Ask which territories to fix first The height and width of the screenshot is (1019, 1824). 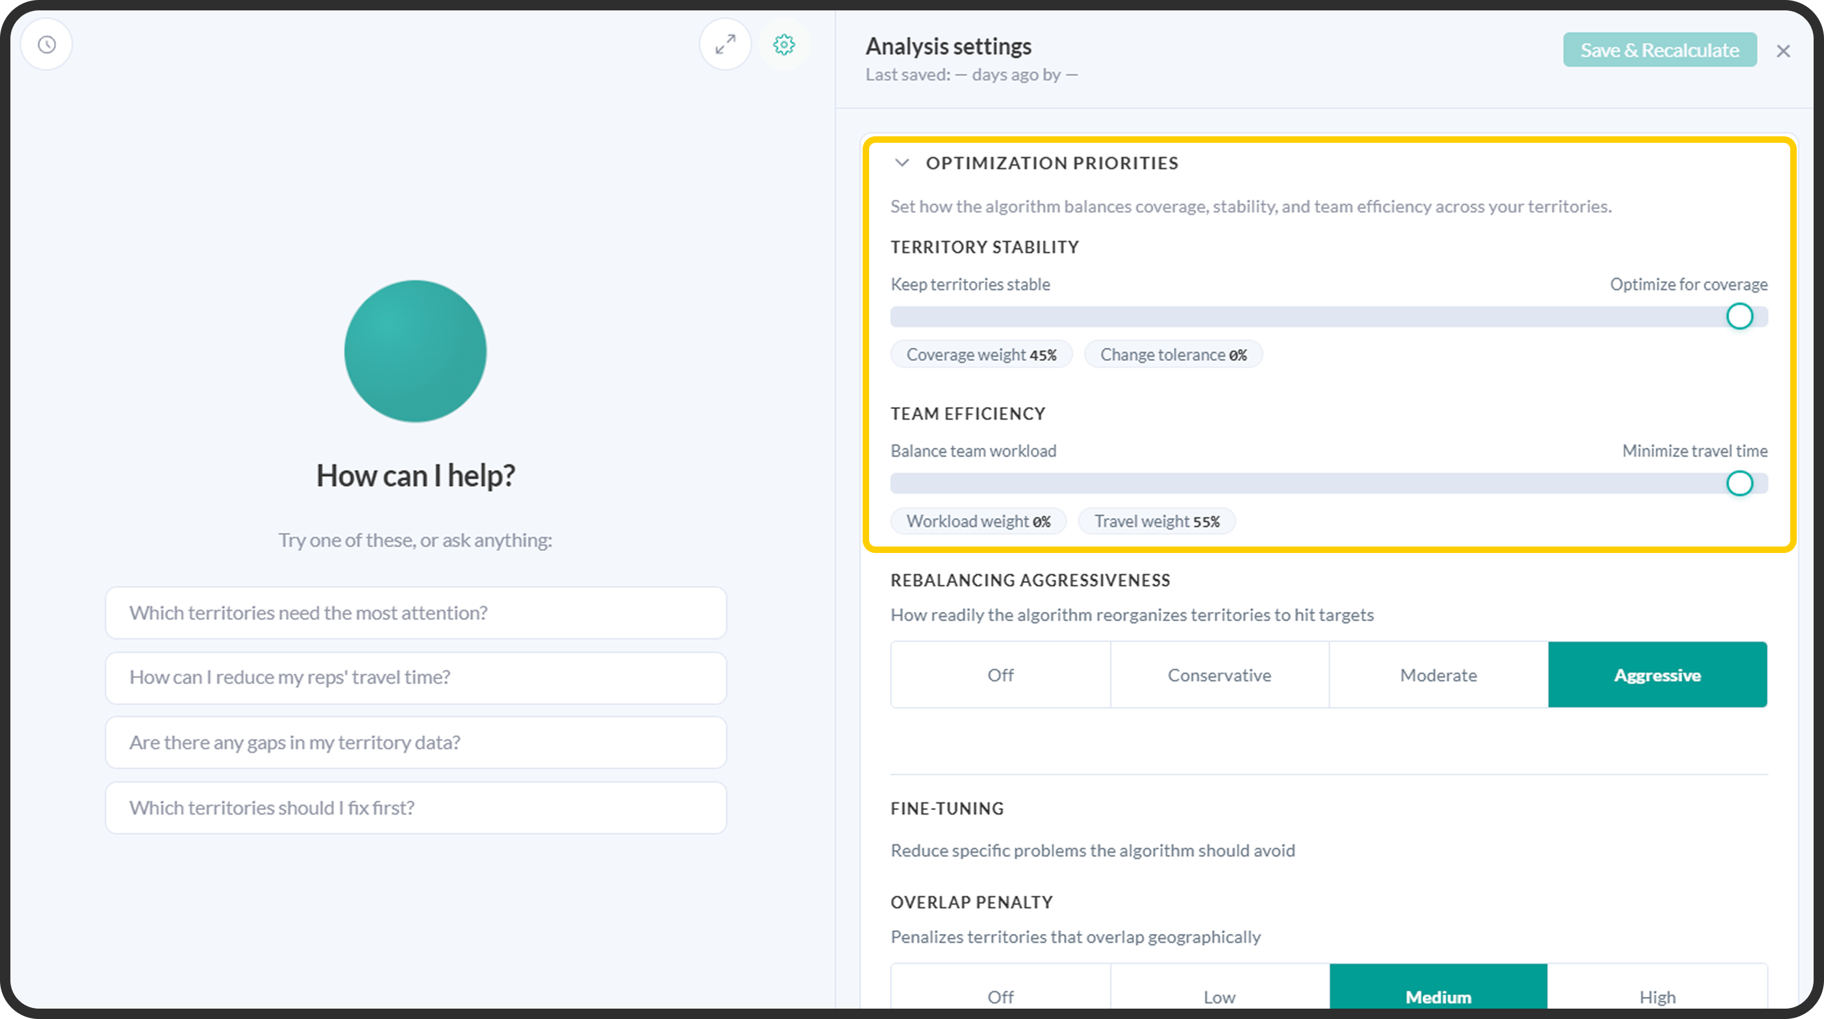[x=416, y=807]
